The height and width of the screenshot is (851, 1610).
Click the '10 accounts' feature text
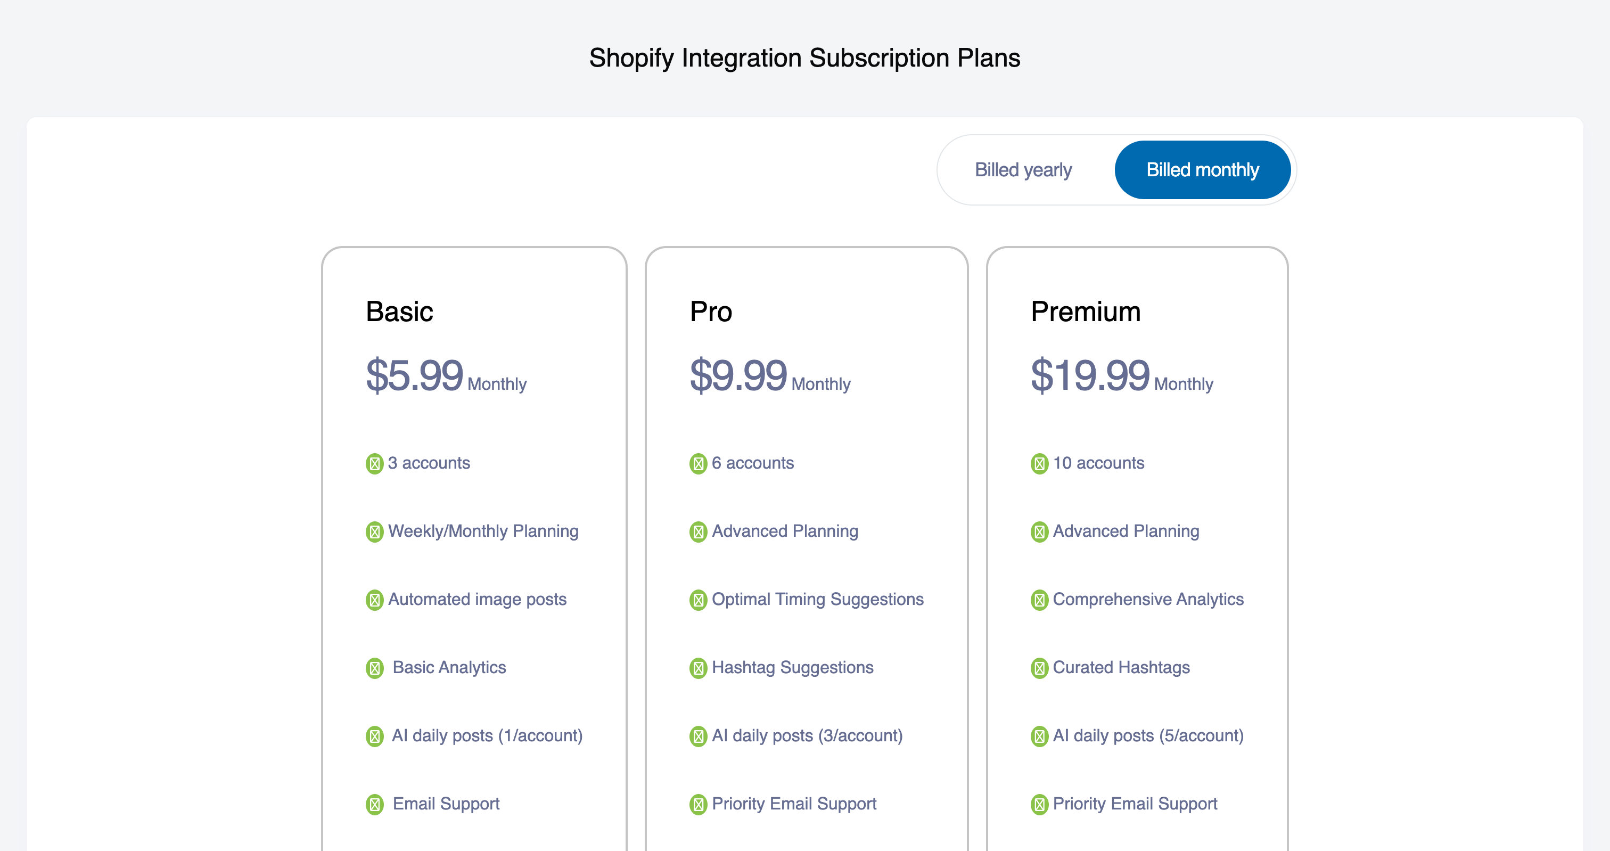click(1099, 463)
